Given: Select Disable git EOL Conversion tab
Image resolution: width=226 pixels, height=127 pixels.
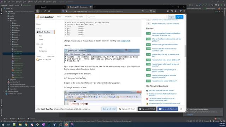Looking at the screenshot, I should point(79,7).
